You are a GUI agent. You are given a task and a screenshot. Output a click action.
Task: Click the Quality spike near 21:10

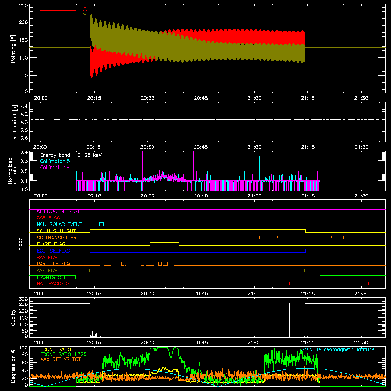tap(289, 320)
